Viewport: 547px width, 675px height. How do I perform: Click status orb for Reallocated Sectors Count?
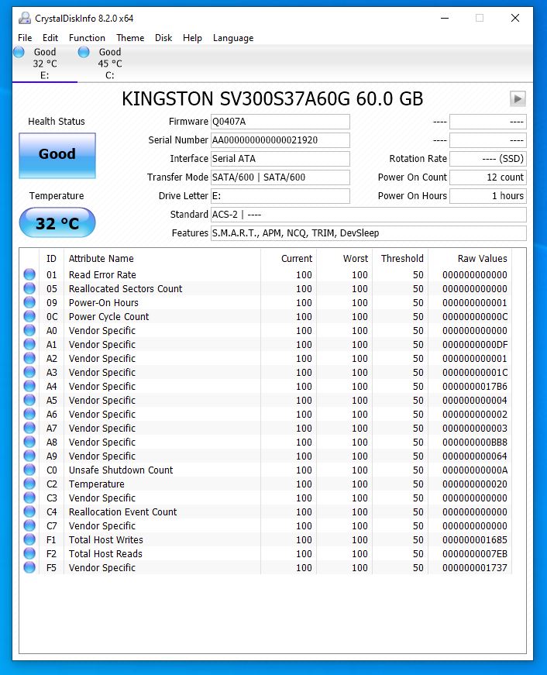[29, 288]
